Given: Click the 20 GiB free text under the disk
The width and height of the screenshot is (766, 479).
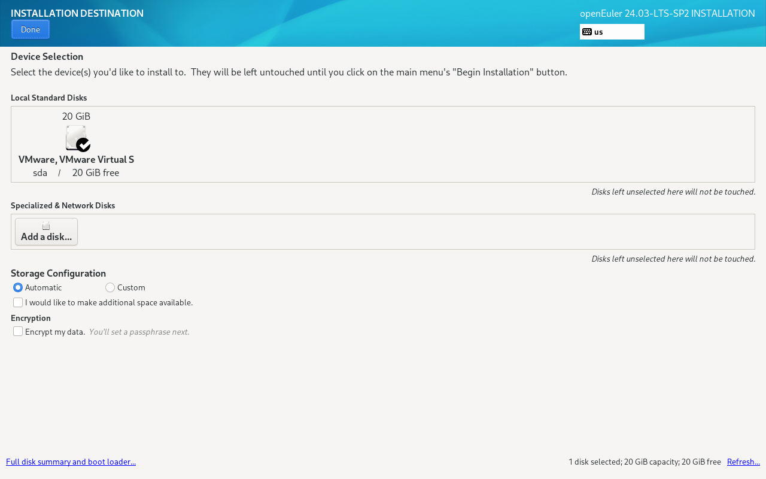Looking at the screenshot, I should coord(96,173).
